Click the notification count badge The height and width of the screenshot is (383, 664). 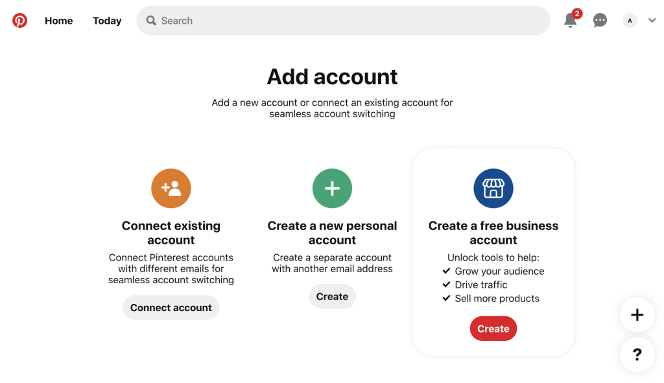[x=576, y=12]
